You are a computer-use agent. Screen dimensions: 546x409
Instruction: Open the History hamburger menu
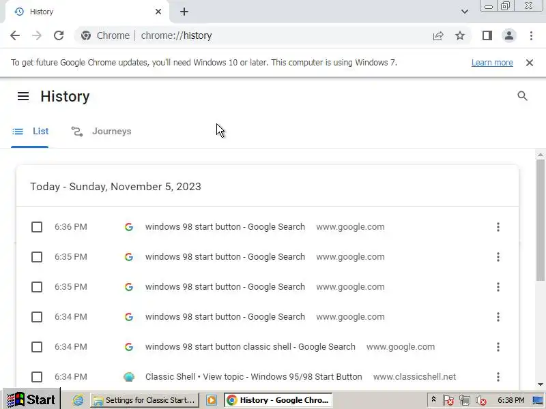(x=23, y=96)
